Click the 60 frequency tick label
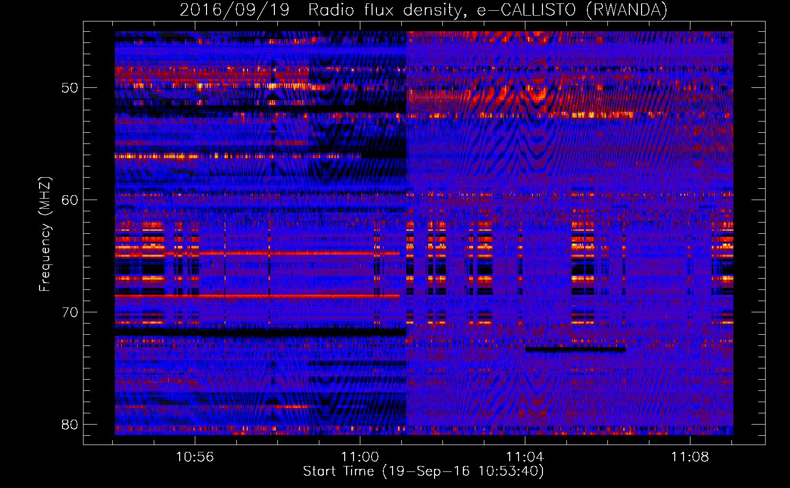Image resolution: width=790 pixels, height=488 pixels. point(70,200)
